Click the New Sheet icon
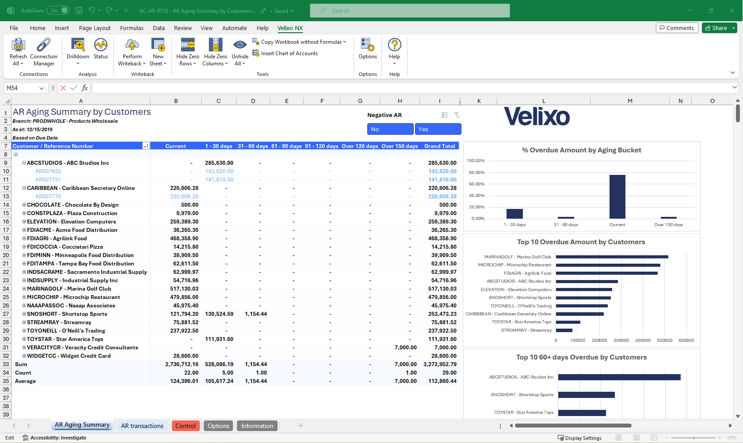743x443 pixels. pos(158,45)
